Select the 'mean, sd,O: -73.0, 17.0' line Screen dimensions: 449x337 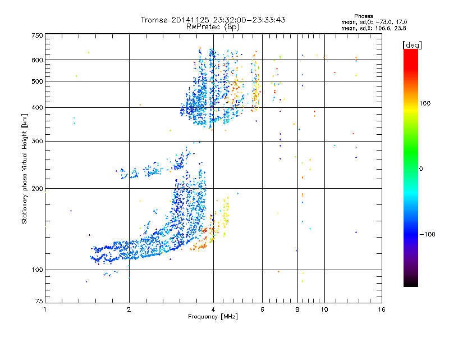click(x=374, y=22)
